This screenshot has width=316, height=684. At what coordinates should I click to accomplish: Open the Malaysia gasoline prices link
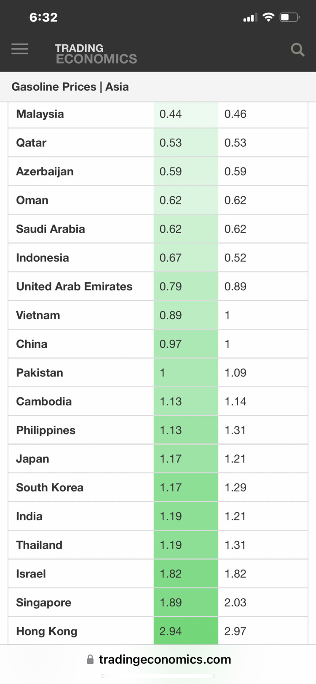[x=40, y=114]
